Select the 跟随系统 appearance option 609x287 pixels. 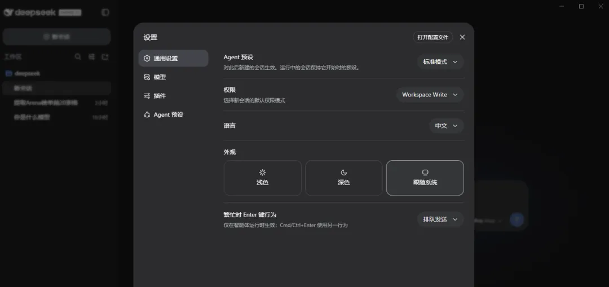point(425,178)
